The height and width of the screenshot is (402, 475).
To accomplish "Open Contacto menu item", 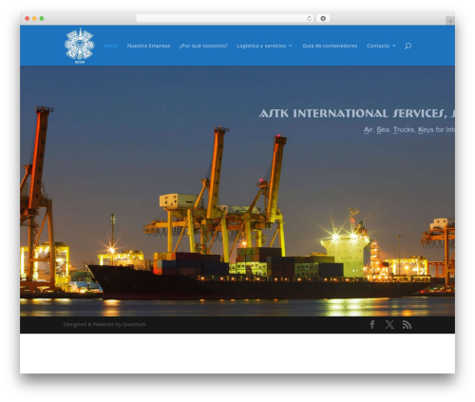I will point(378,46).
